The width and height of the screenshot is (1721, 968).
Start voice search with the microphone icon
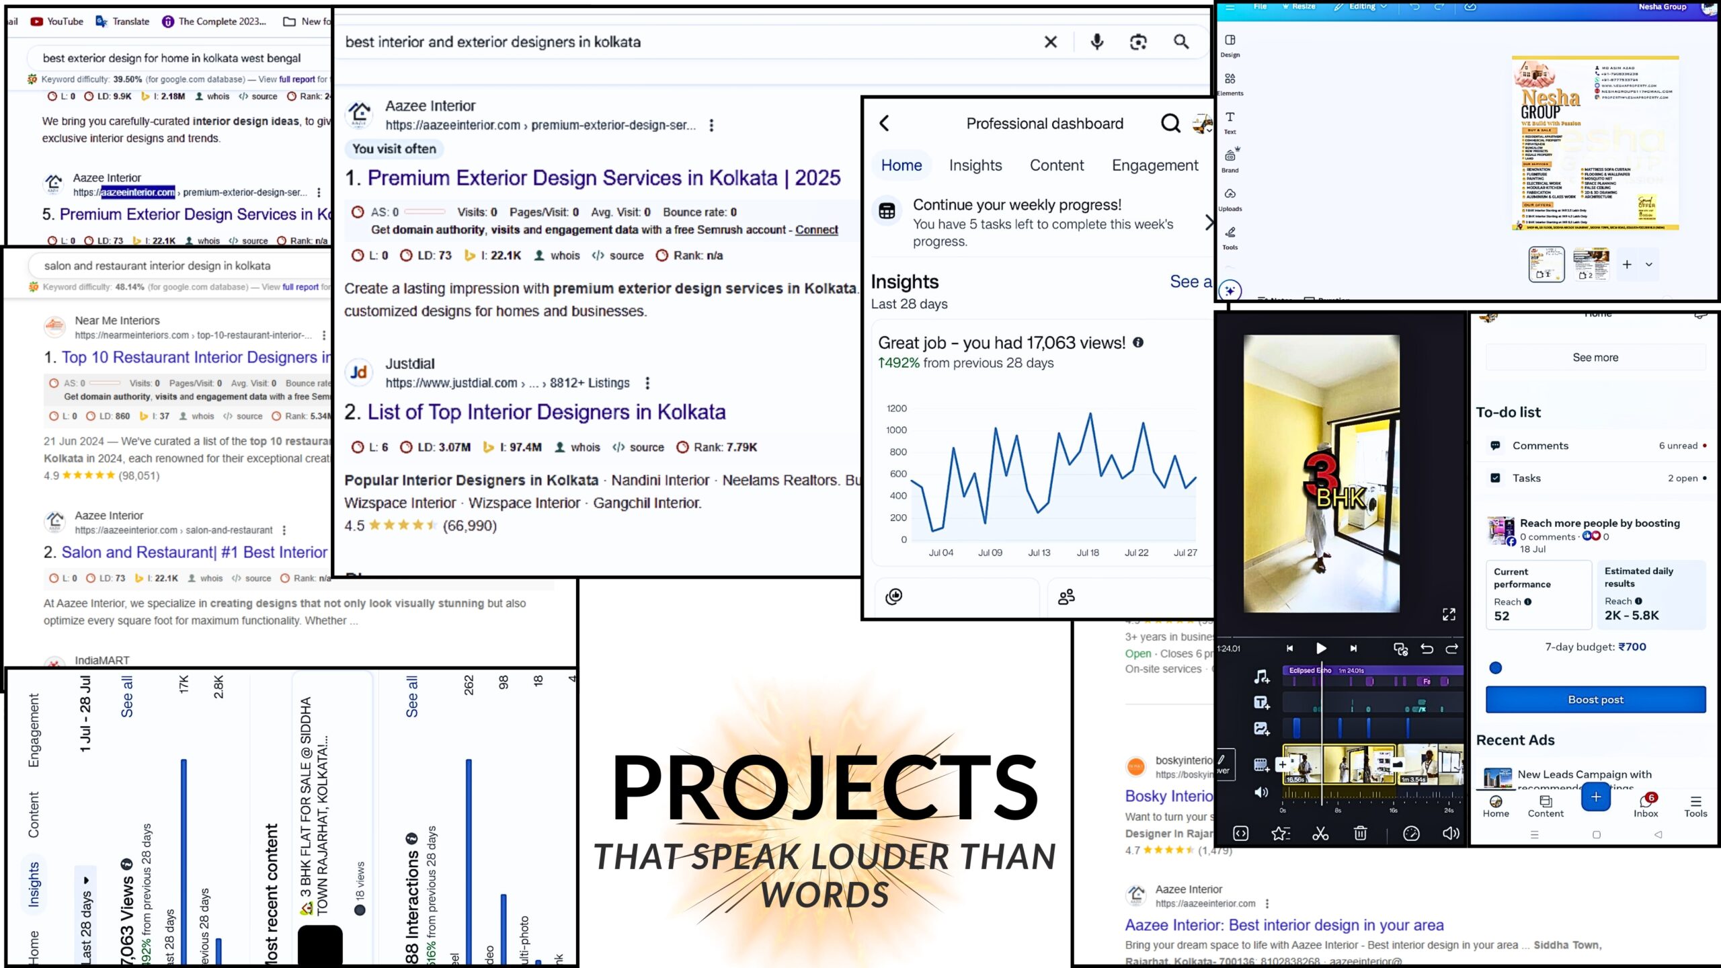(x=1096, y=42)
